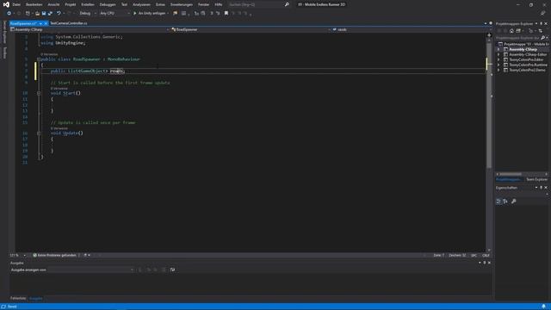Open the Any CPU platform dropdown
Screen dimensions: 551x310
[115, 14]
